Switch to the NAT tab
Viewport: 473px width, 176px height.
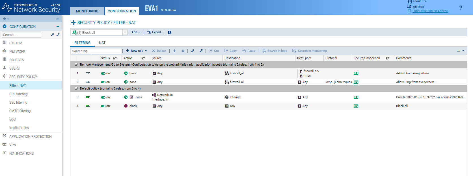click(102, 43)
